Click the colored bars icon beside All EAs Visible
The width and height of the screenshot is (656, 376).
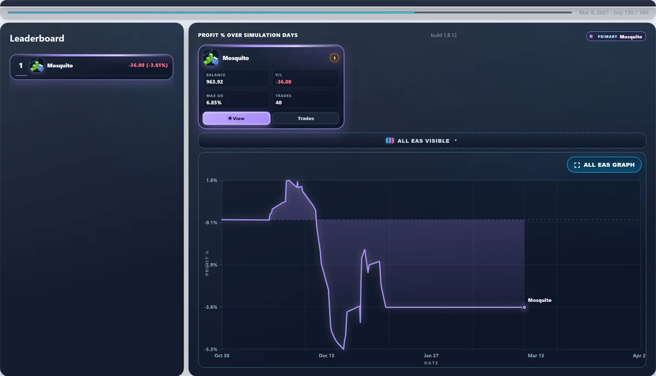click(x=390, y=141)
